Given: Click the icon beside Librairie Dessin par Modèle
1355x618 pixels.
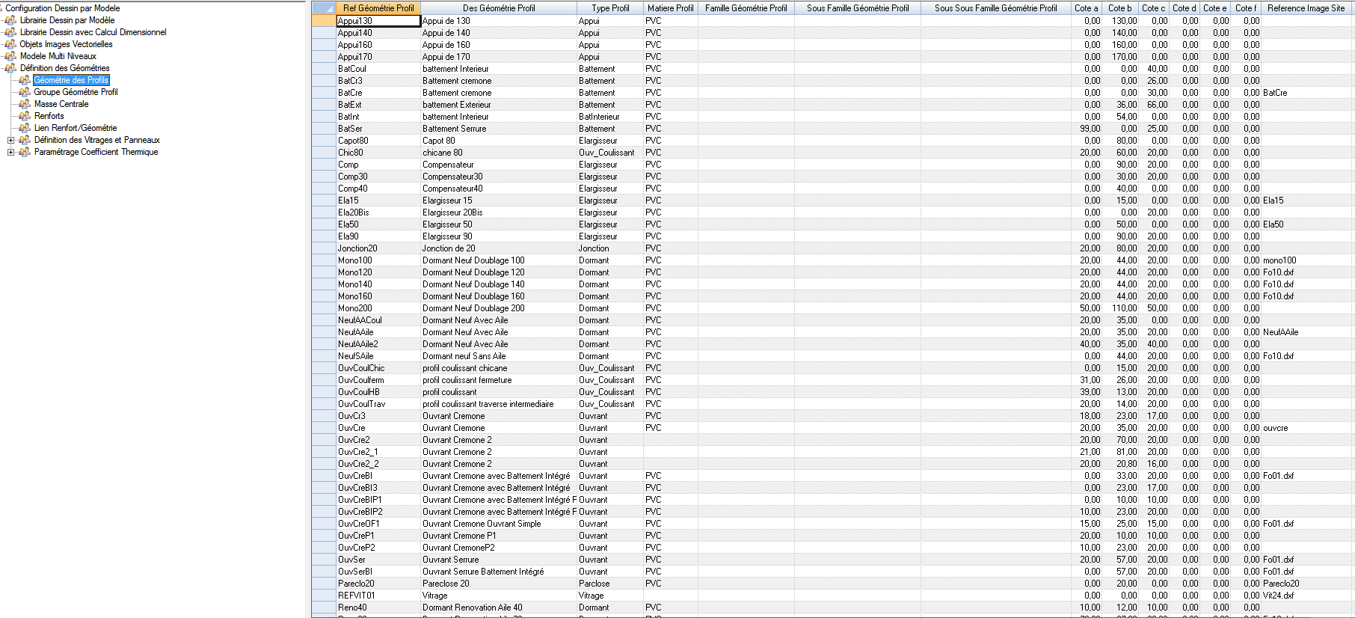Looking at the screenshot, I should coord(10,20).
